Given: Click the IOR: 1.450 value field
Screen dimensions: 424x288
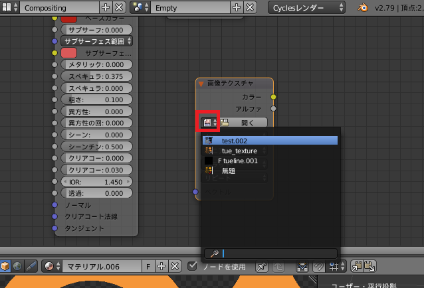Looking at the screenshot, I should click(x=97, y=182).
